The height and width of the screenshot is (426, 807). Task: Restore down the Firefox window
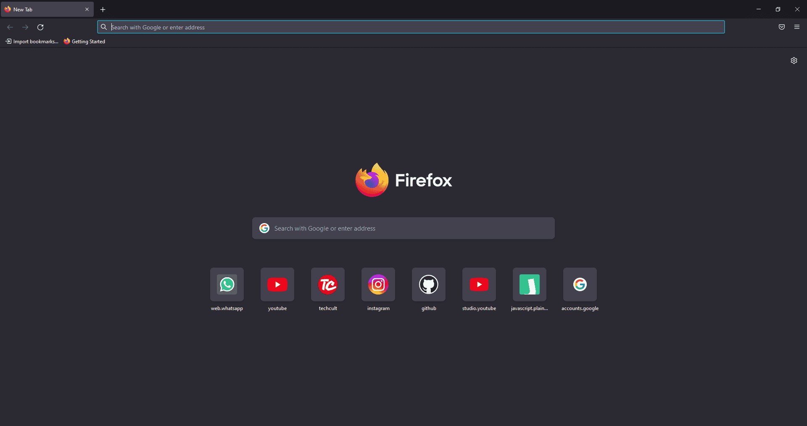[x=778, y=9]
